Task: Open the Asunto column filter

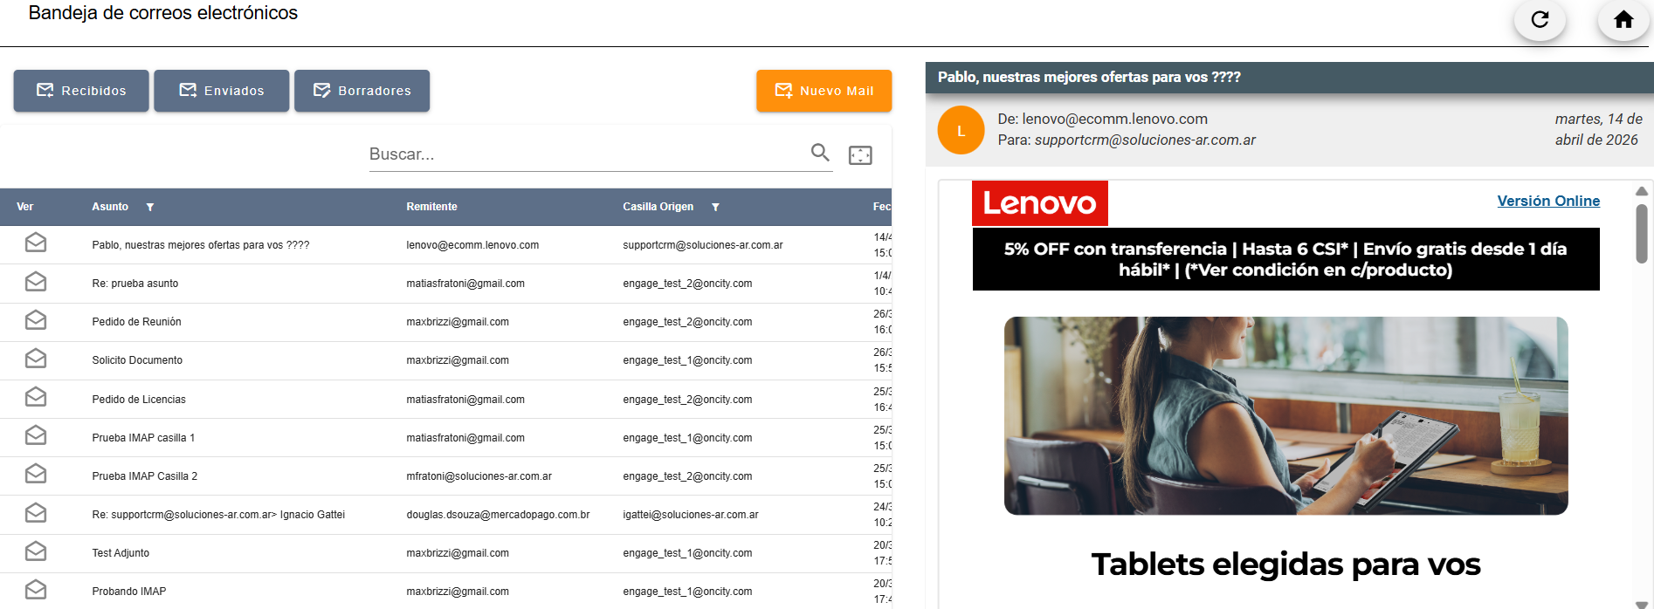Action: click(150, 207)
